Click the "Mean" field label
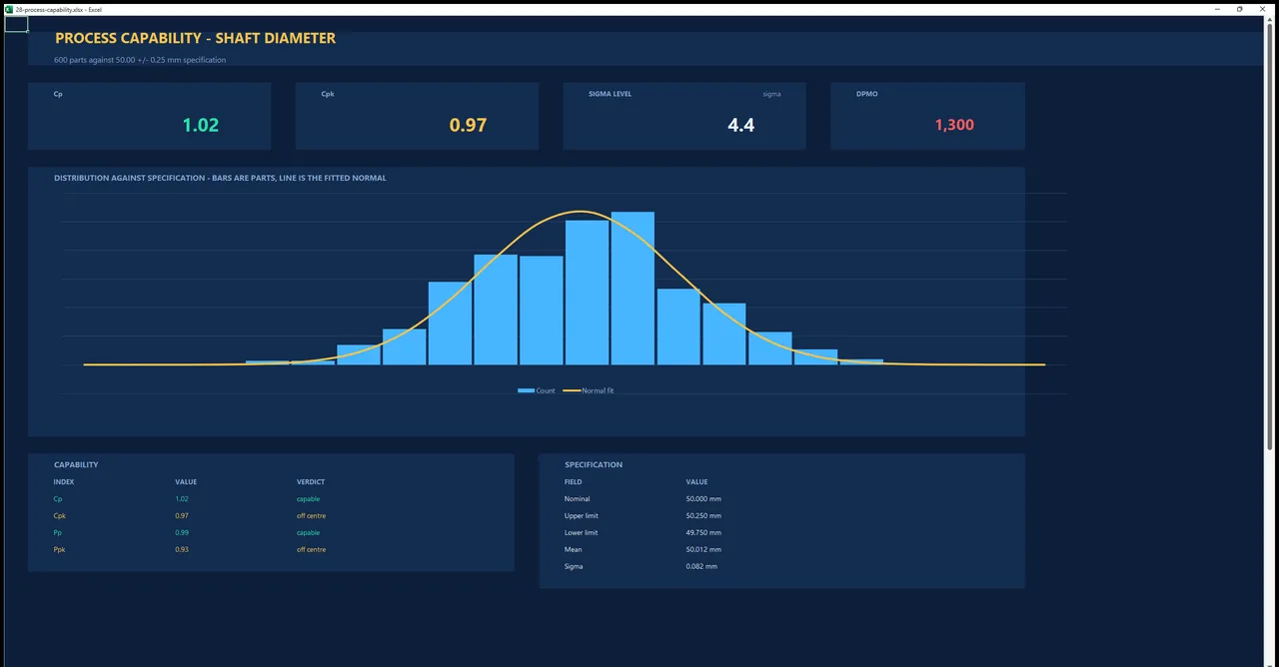This screenshot has height=667, width=1279. pyautogui.click(x=574, y=550)
